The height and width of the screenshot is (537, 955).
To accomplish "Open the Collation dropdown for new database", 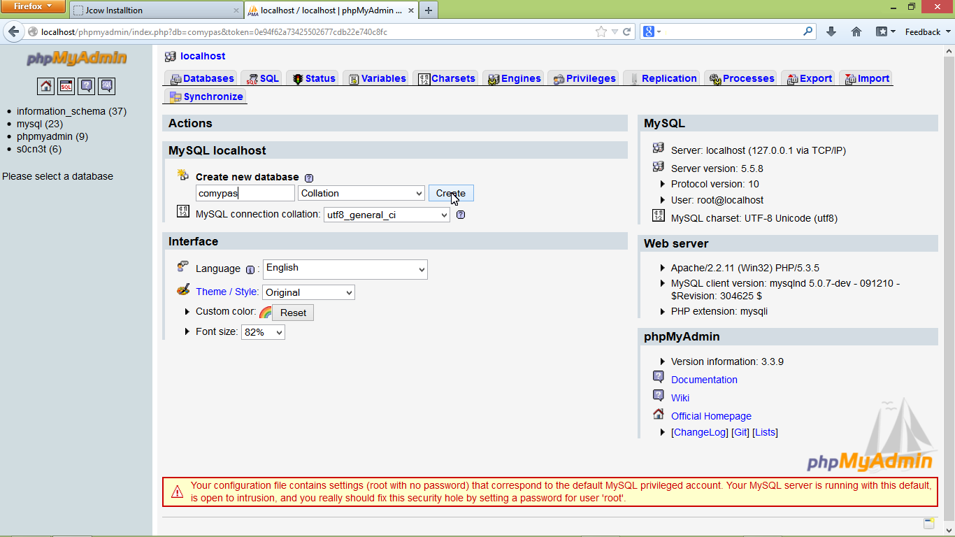I will point(361,194).
